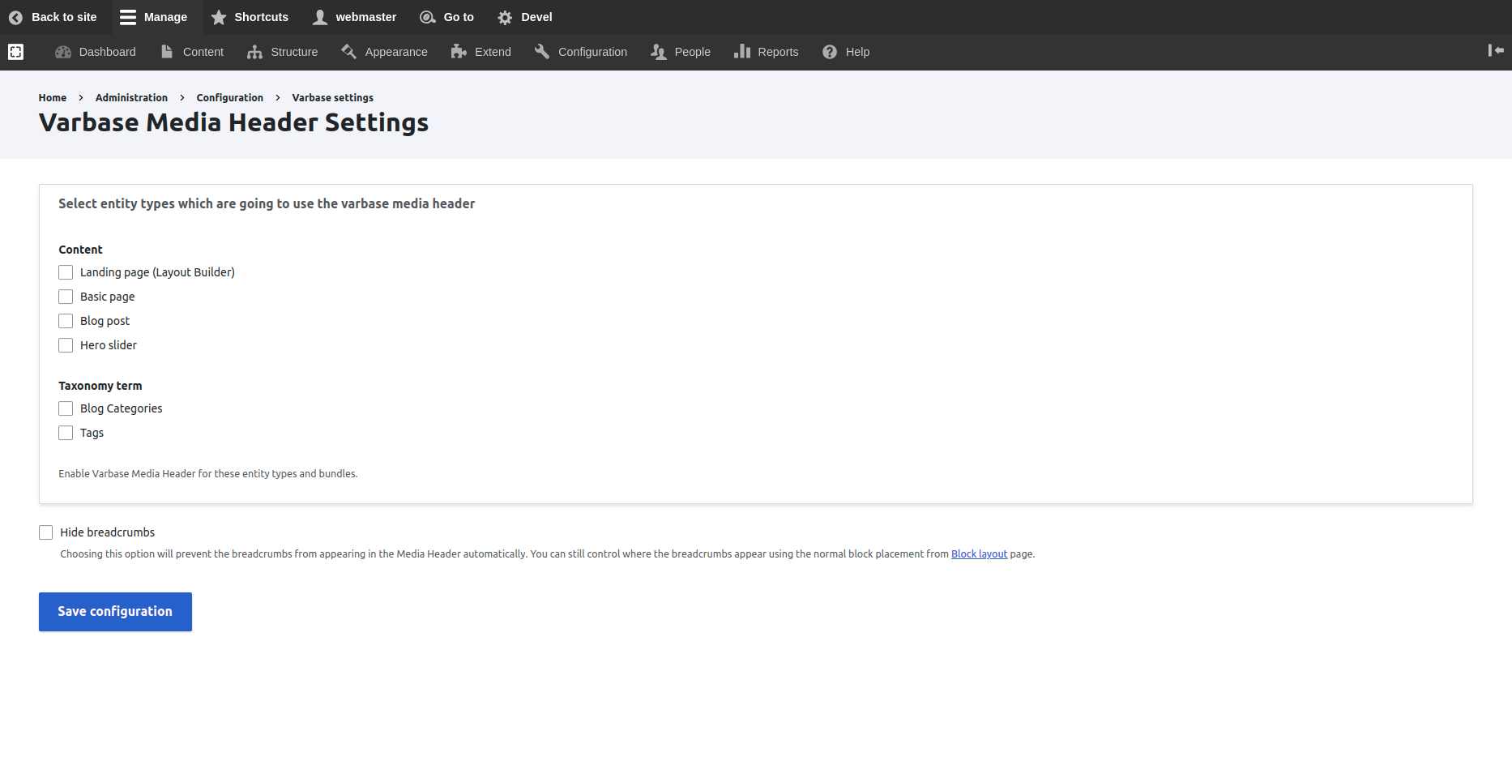Viewport: 1512px width, 765px height.
Task: Click Save configuration button
Action: coord(115,612)
